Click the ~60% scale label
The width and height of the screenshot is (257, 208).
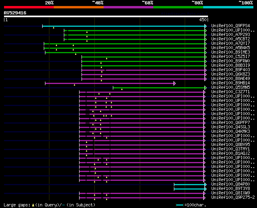147,3
